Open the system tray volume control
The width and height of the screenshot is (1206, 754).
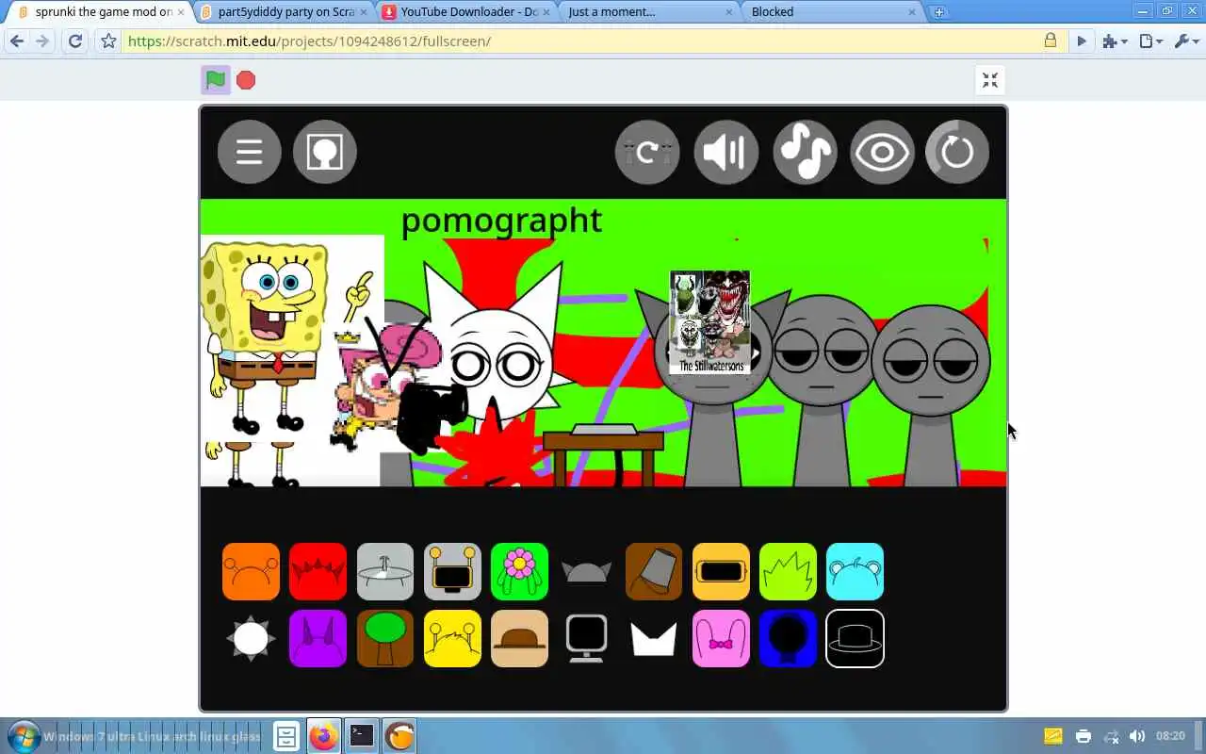[1137, 736]
